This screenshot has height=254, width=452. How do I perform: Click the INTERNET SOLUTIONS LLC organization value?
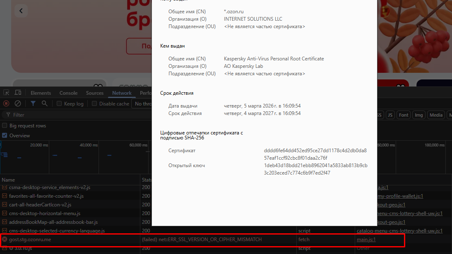tap(253, 19)
